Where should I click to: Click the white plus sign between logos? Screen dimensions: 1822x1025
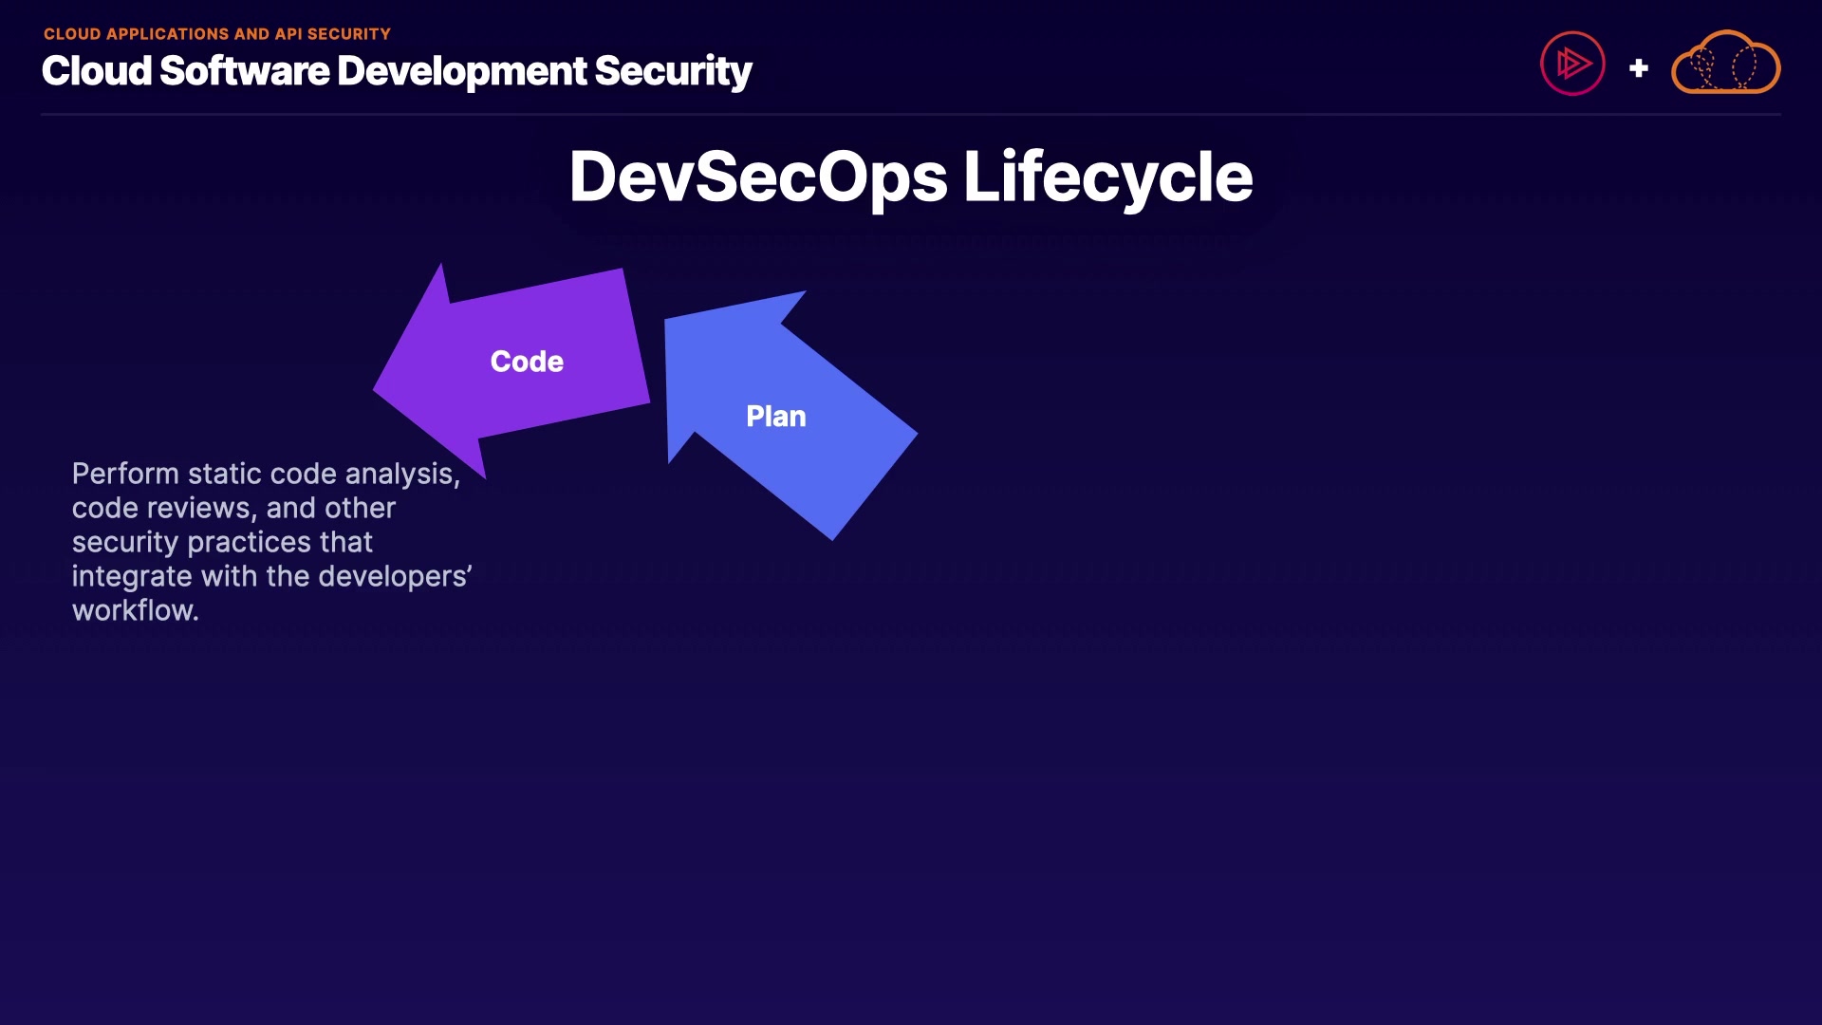pyautogui.click(x=1638, y=68)
